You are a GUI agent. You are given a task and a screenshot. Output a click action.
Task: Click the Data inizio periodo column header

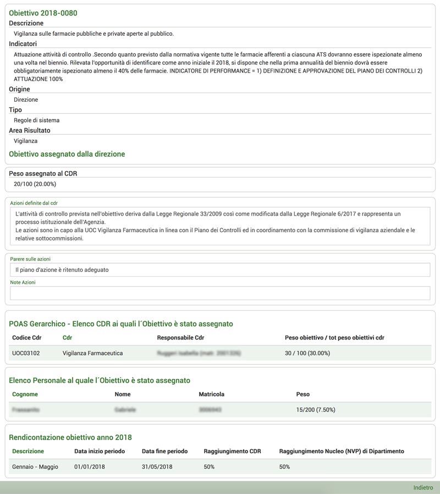100,451
